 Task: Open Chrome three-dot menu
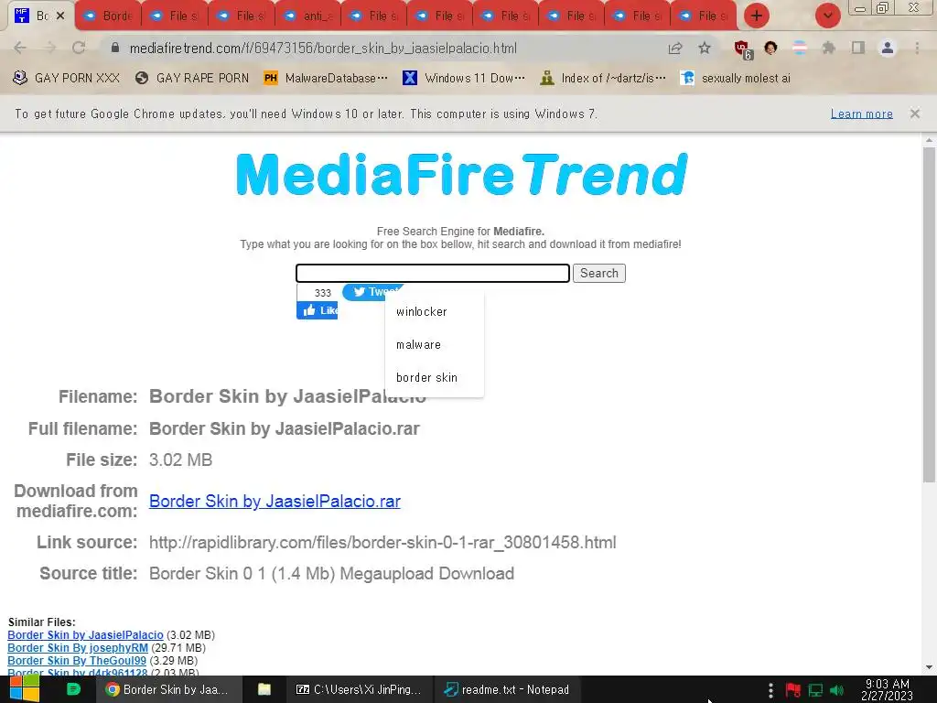[x=917, y=48]
